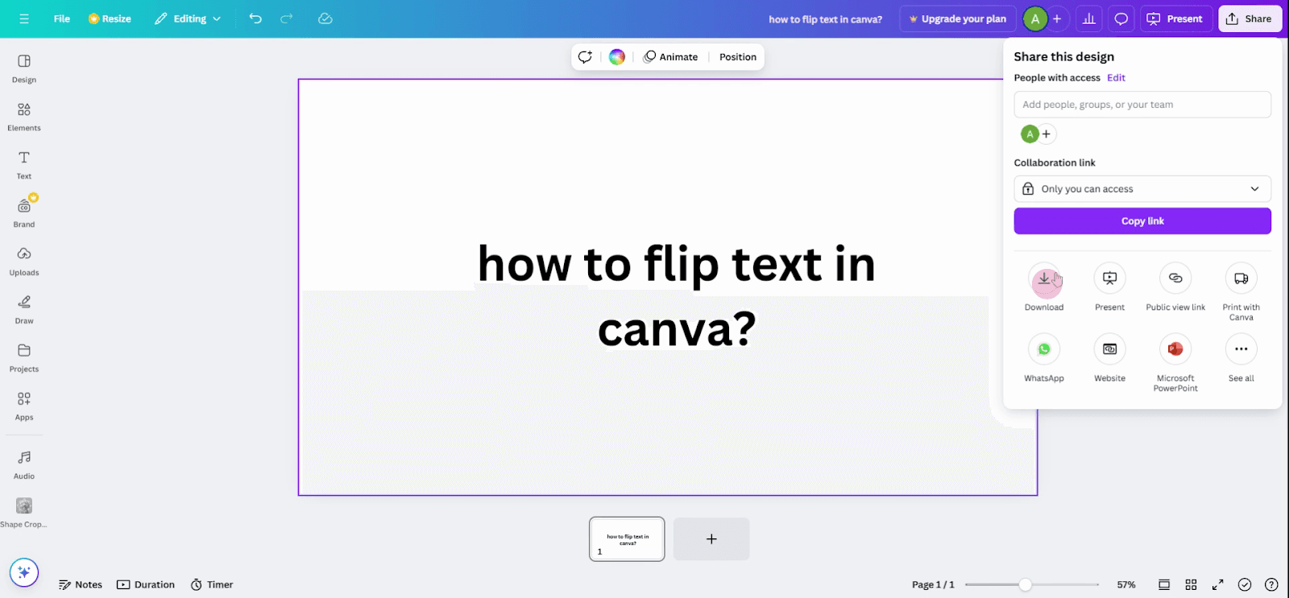
Task: Open Print with Canva option
Action: point(1241,278)
